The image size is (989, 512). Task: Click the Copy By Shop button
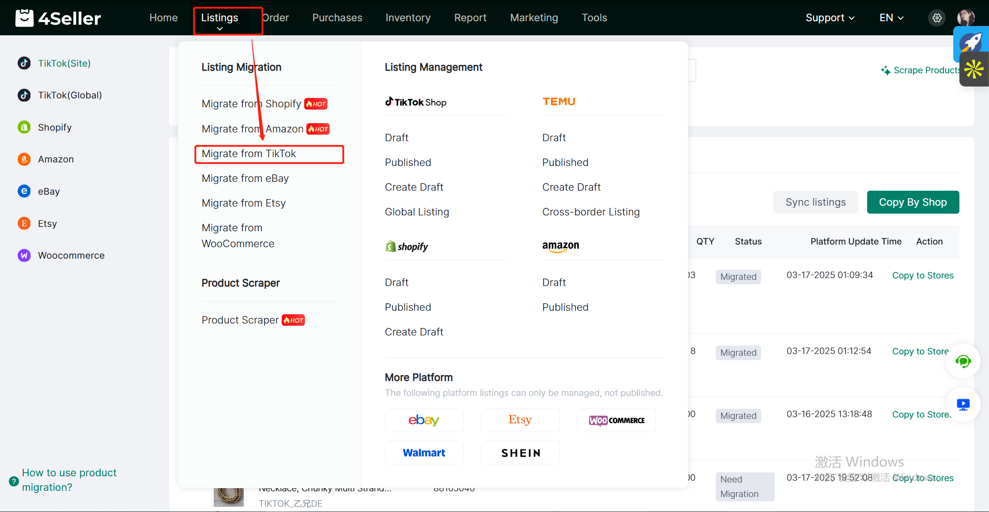point(913,202)
